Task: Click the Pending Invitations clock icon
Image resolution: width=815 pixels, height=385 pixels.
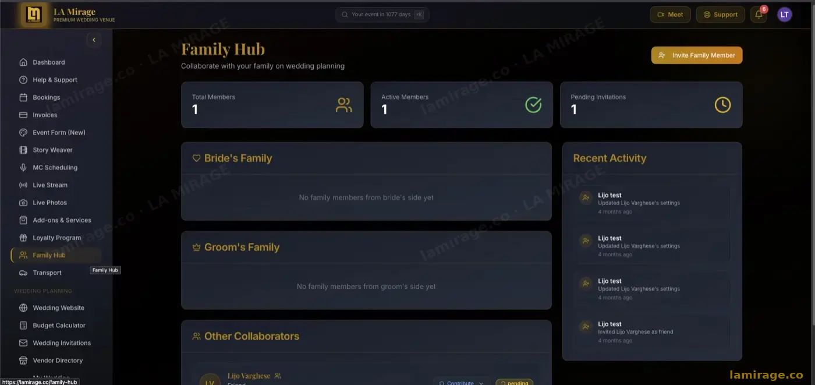Action: (x=722, y=105)
